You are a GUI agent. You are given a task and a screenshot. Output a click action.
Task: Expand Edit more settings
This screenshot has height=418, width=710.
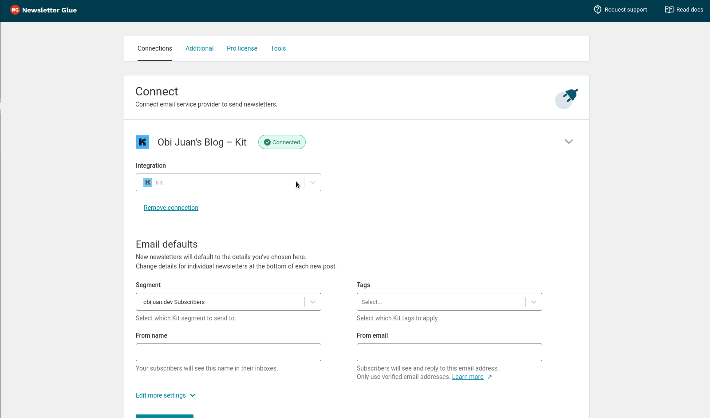166,395
